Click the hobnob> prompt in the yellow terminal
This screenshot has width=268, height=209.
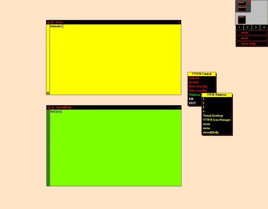[56, 26]
